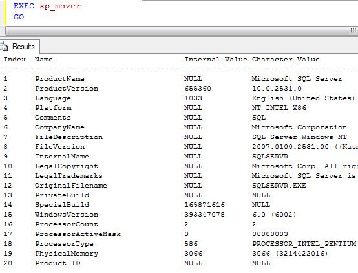The image size is (358, 273).
Task: Click the ProcessorActiveMask row name
Action: 78,234
